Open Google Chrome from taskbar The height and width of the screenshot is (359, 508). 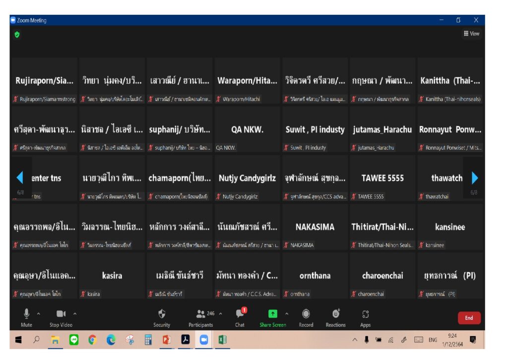pos(92,340)
